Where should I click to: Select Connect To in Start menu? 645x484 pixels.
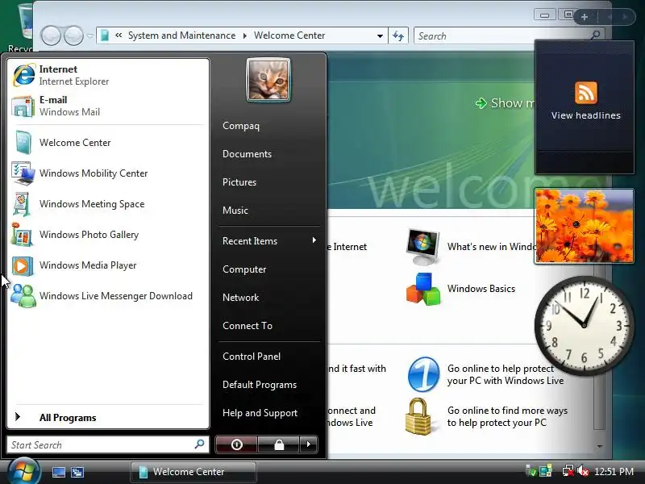pos(248,326)
